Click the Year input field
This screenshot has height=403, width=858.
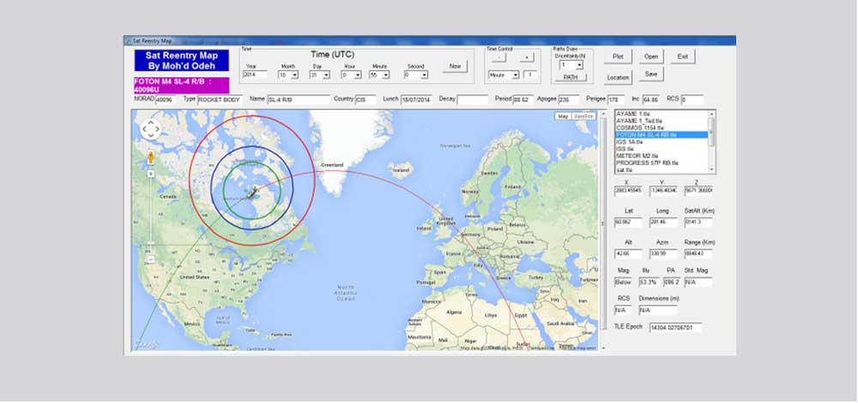pos(255,75)
